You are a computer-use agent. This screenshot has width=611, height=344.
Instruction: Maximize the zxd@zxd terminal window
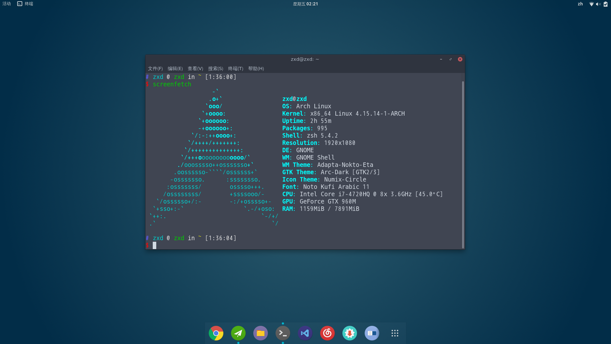click(x=451, y=59)
